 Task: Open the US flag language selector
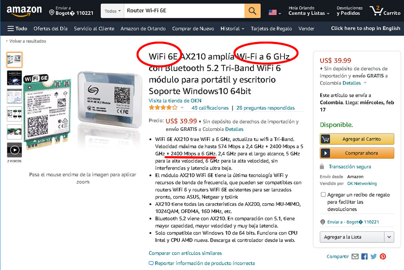275,12
